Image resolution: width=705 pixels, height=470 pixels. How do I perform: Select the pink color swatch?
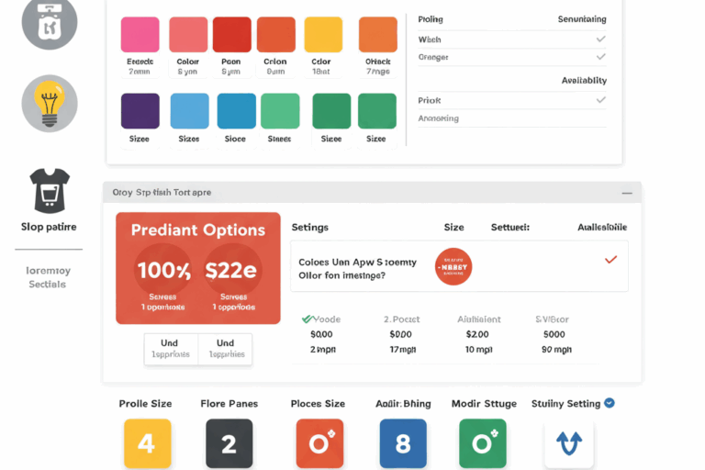(x=140, y=34)
